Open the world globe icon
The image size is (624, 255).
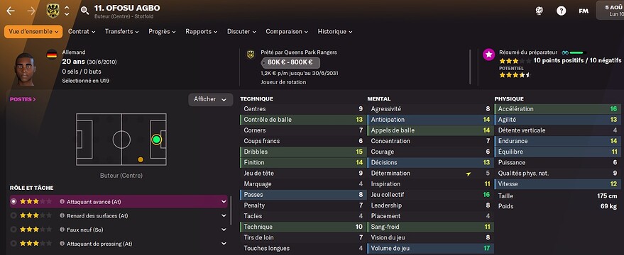pyautogui.click(x=540, y=11)
